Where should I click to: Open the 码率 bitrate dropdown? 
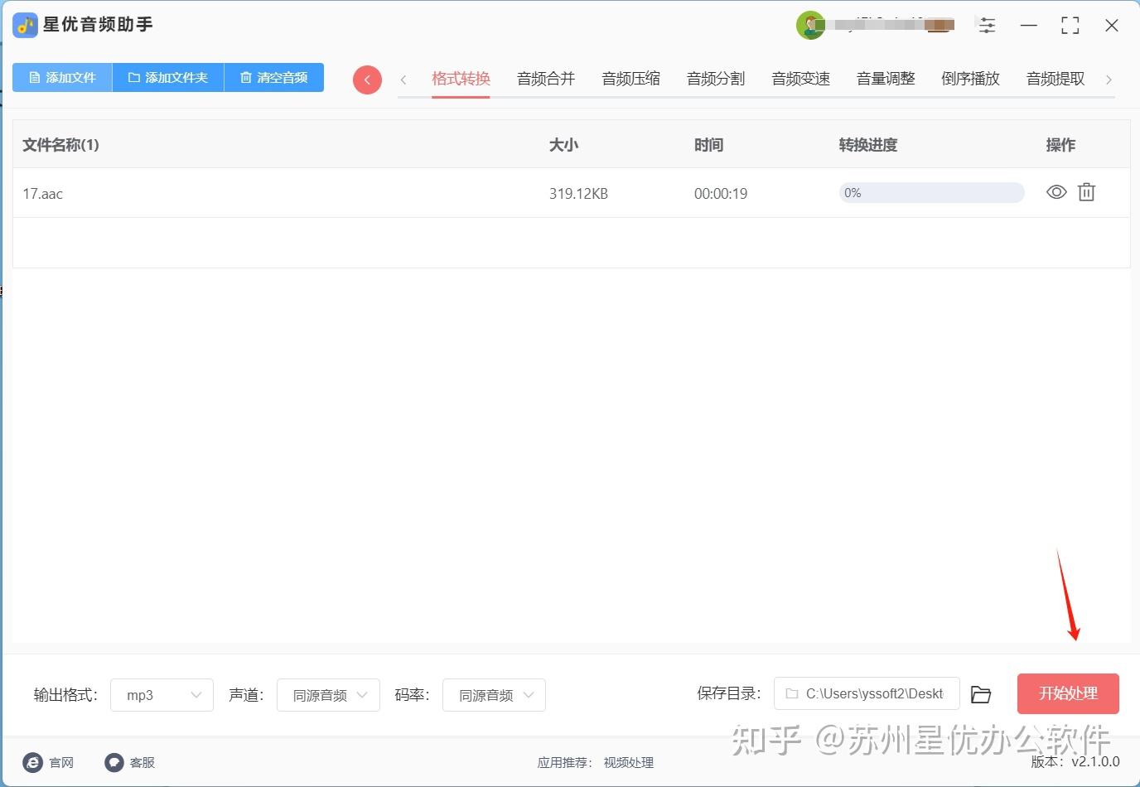pyautogui.click(x=494, y=695)
